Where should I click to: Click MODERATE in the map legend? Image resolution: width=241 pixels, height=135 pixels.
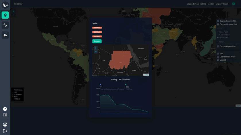18,95
